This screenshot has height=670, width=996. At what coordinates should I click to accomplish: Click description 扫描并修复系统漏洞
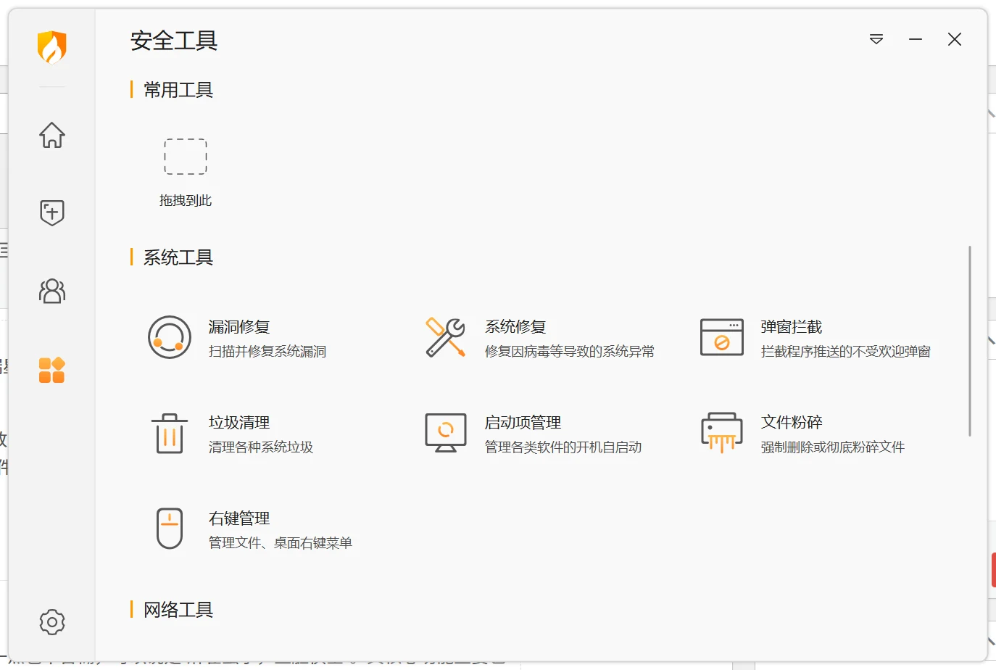(x=267, y=352)
